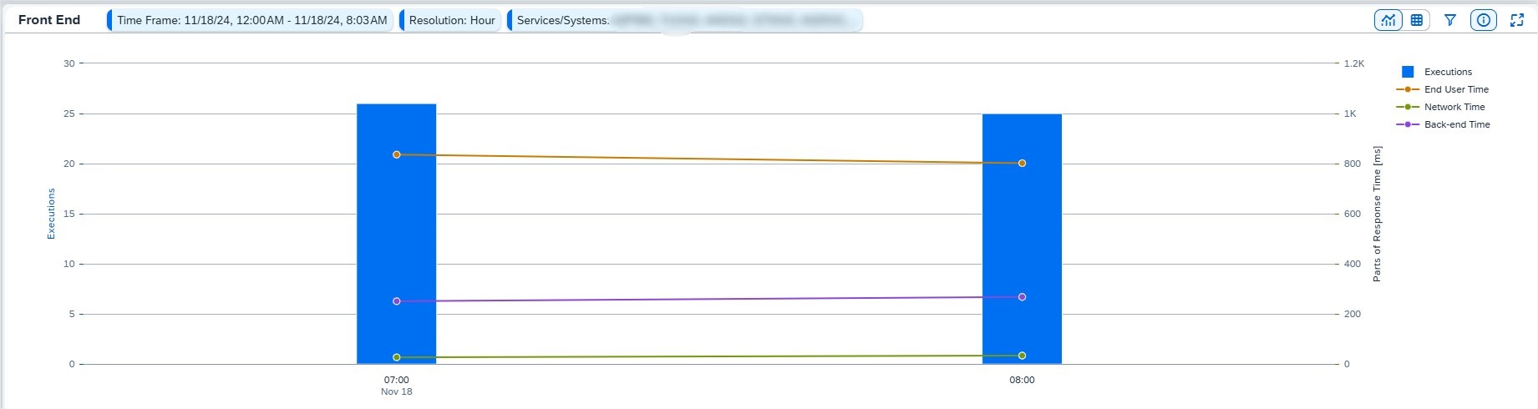Click the Time Frame filter chip
Screen dimensions: 1538x409
251,20
